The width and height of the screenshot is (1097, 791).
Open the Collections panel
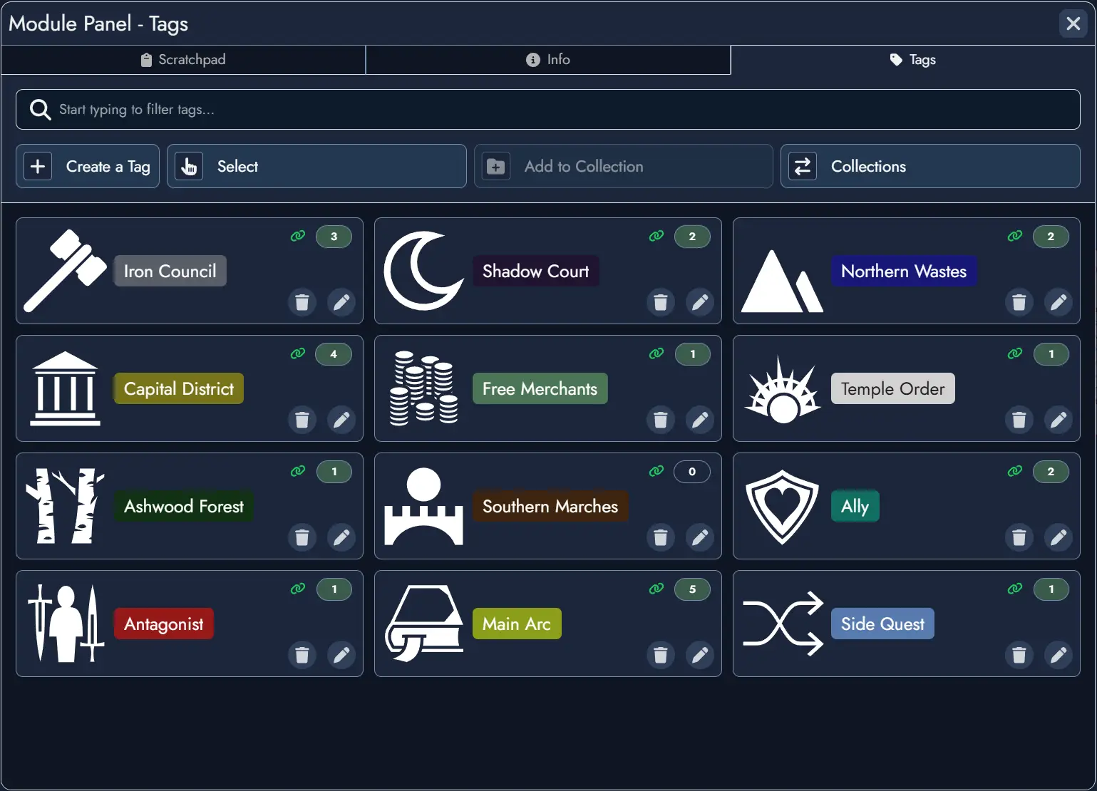click(x=929, y=166)
